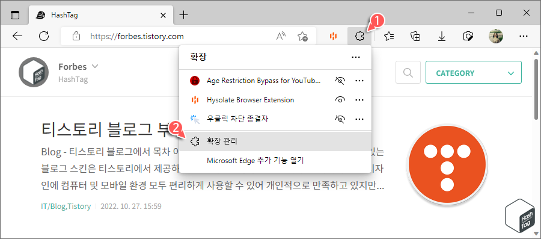The width and height of the screenshot is (541, 239).
Task: Maximize the browser window
Action: tap(499, 13)
